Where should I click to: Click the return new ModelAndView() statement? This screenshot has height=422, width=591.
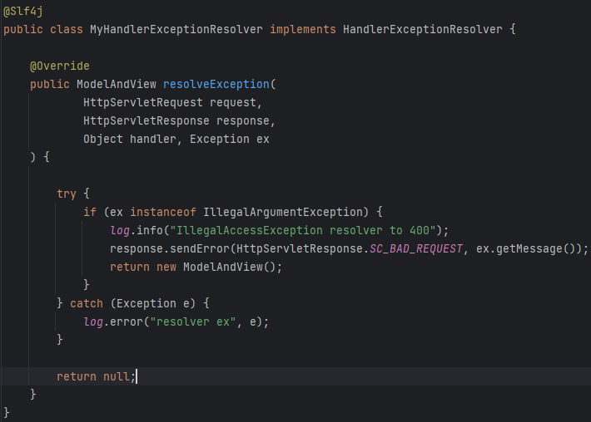(196, 267)
